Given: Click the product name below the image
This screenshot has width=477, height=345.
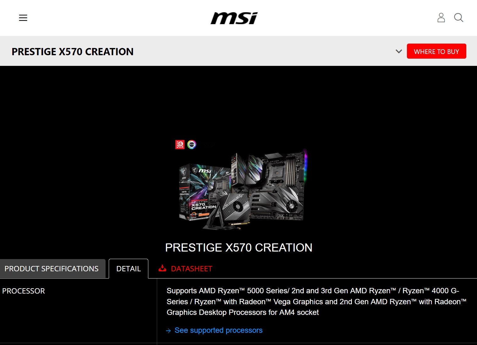Looking at the screenshot, I should coord(239,248).
